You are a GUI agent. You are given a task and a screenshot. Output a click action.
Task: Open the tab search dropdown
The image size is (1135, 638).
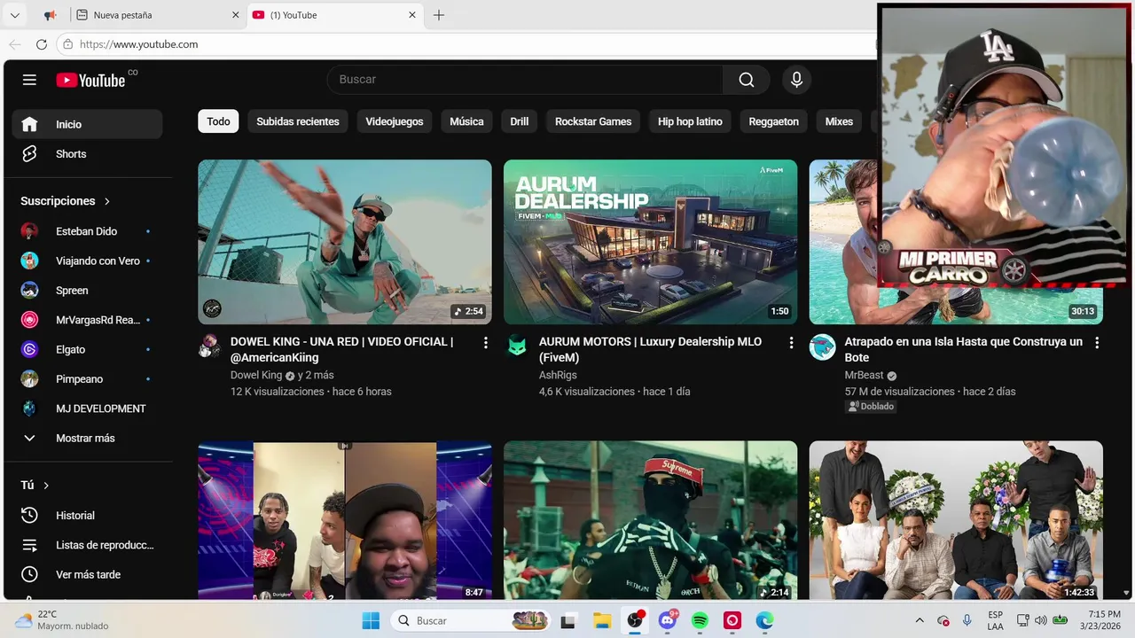pos(14,15)
